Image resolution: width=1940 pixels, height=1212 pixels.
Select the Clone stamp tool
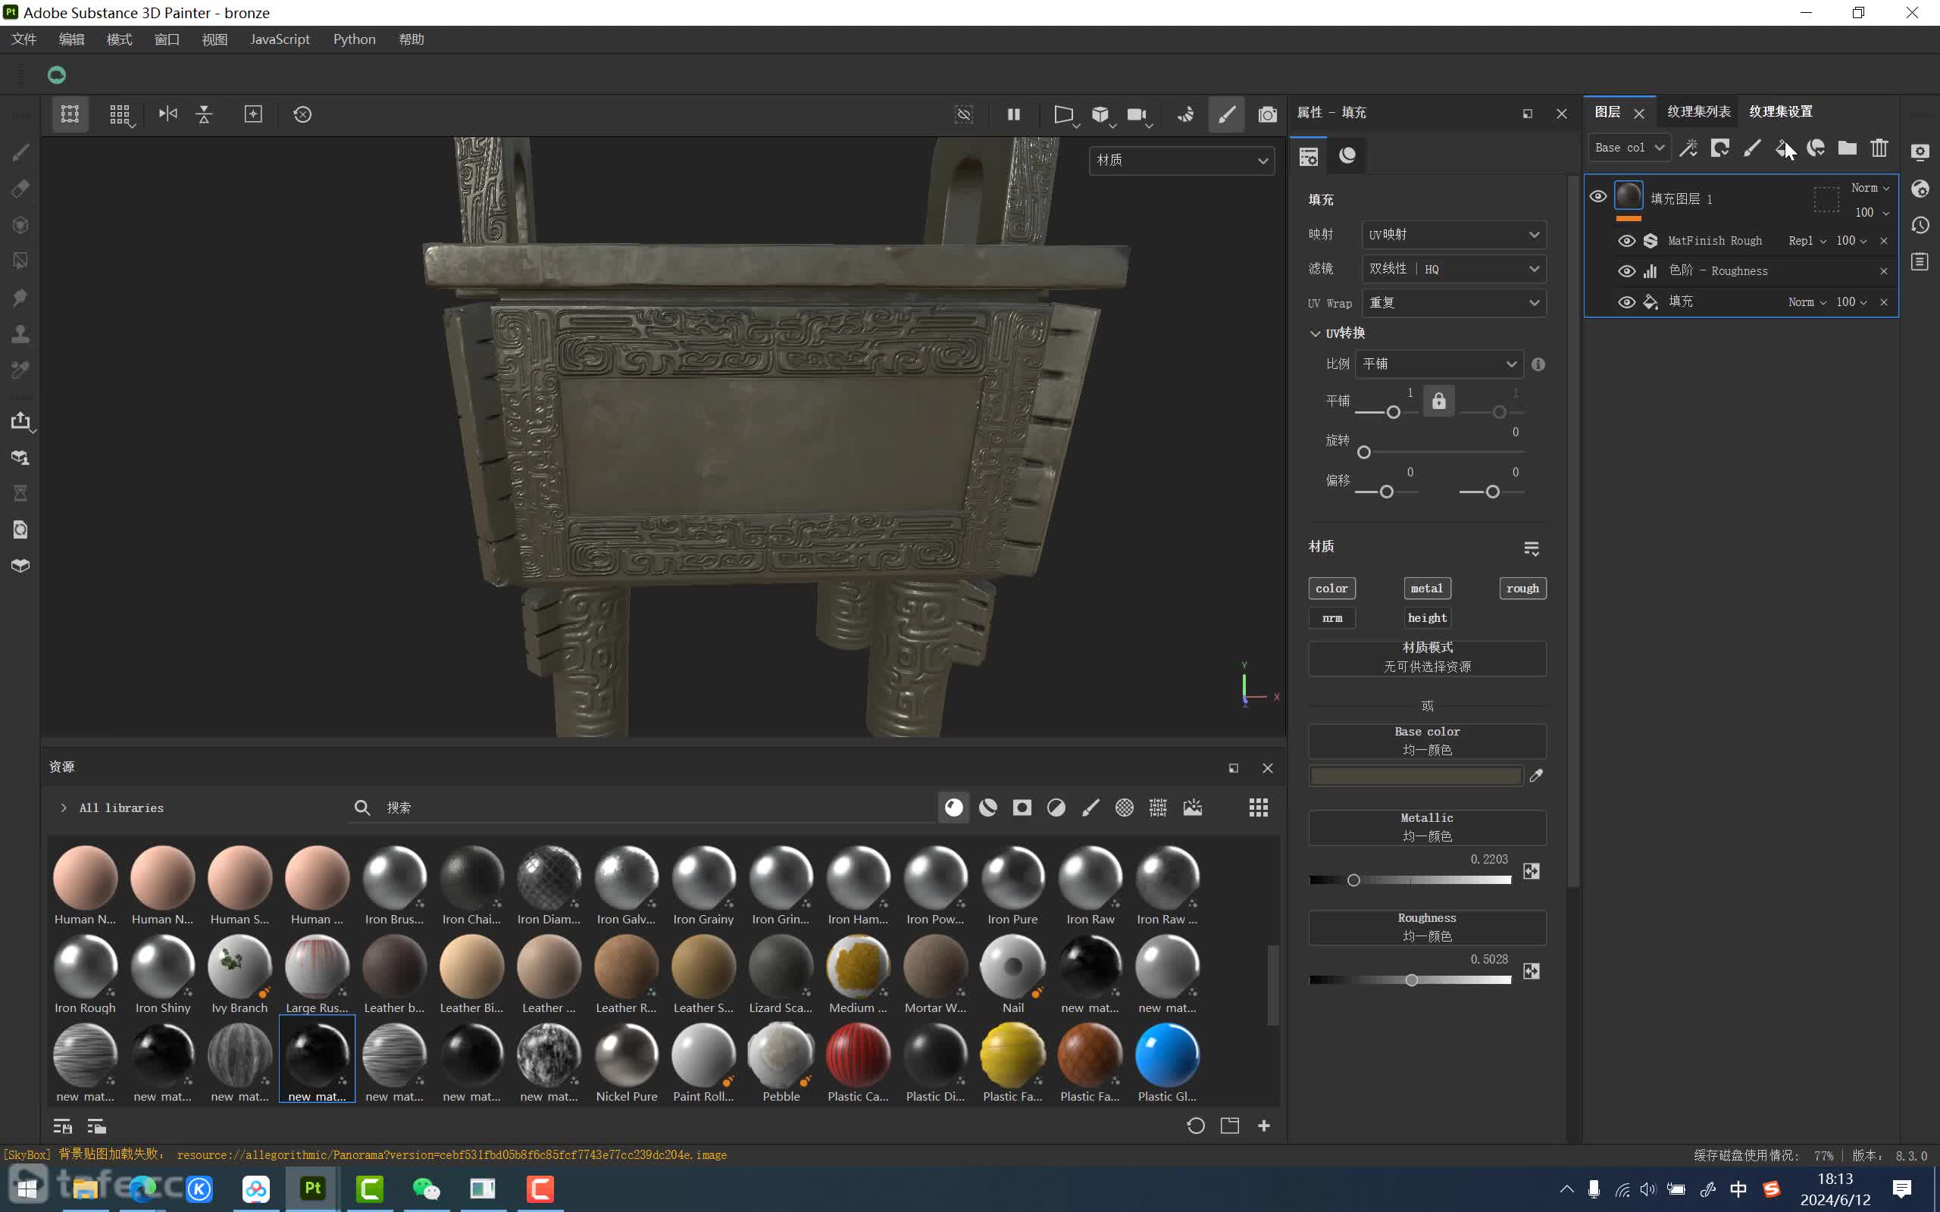(21, 333)
